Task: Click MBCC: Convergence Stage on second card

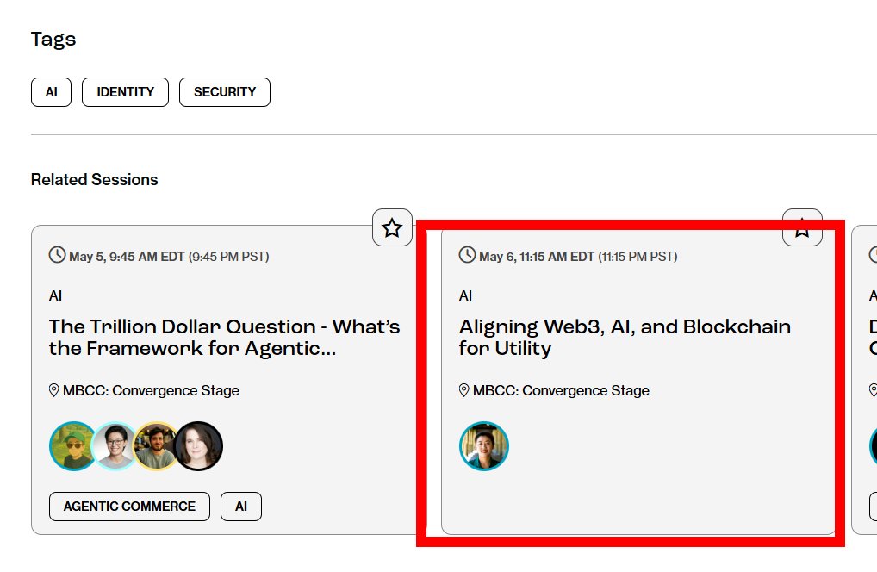Action: [561, 390]
